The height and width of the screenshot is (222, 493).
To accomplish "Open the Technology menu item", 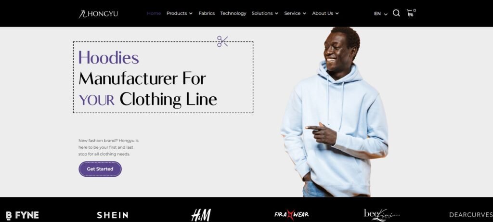I will point(233,13).
